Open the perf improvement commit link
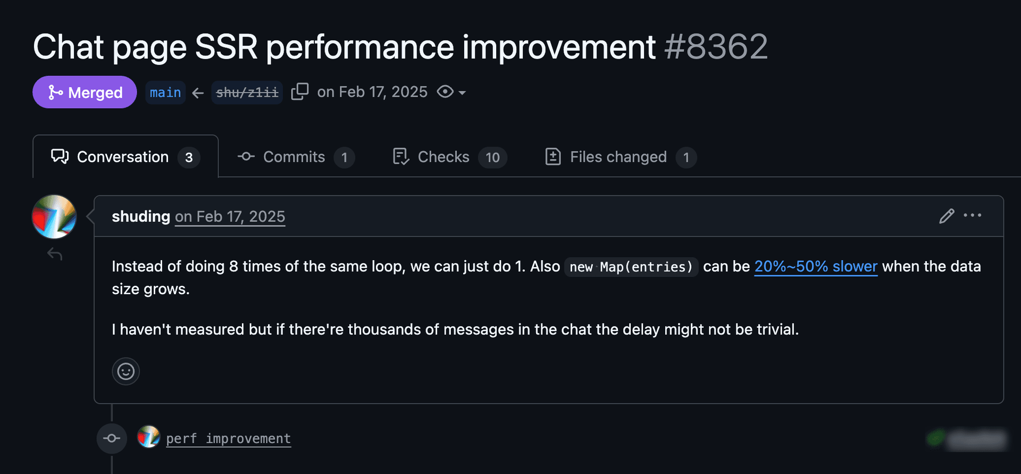This screenshot has width=1021, height=474. (228, 438)
